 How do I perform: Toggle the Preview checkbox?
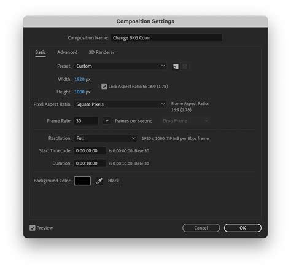click(33, 228)
